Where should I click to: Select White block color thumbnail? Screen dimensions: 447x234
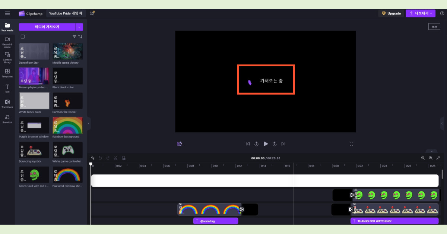click(x=34, y=101)
